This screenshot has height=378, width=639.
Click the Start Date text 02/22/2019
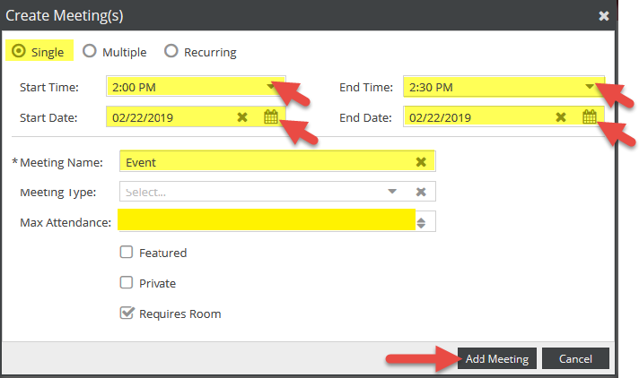pyautogui.click(x=143, y=117)
